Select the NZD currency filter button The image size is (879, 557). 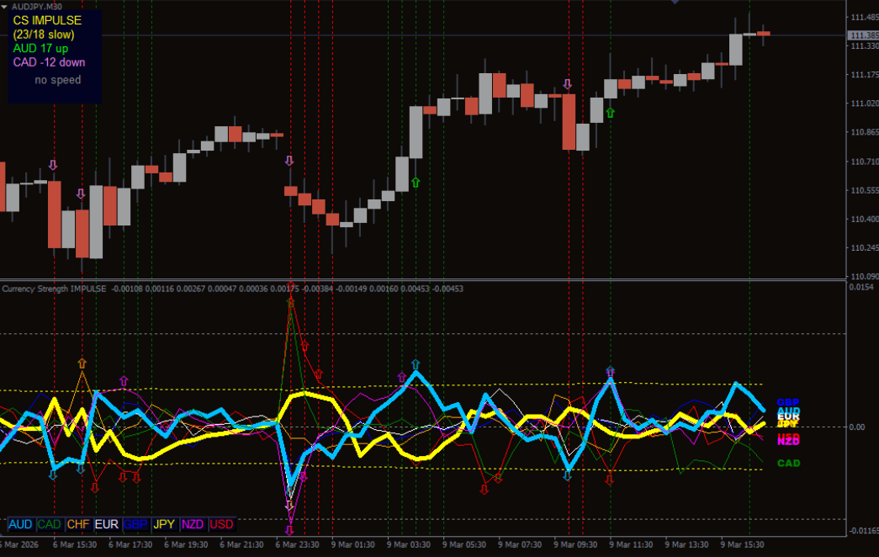coord(193,524)
